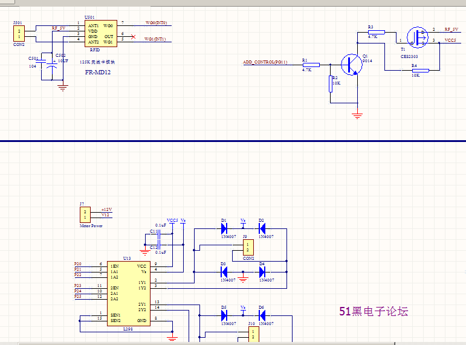Click the 9014 value text beside Q1
Viewport: 466px width, 345px height.
[x=367, y=61]
